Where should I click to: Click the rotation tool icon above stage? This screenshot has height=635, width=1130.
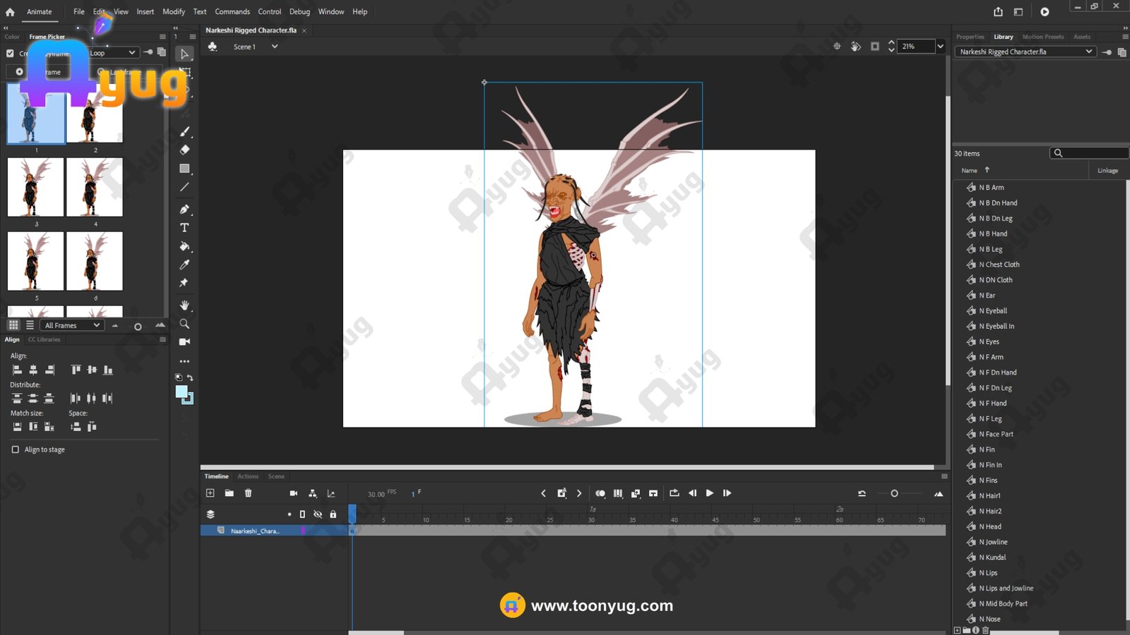pyautogui.click(x=855, y=47)
